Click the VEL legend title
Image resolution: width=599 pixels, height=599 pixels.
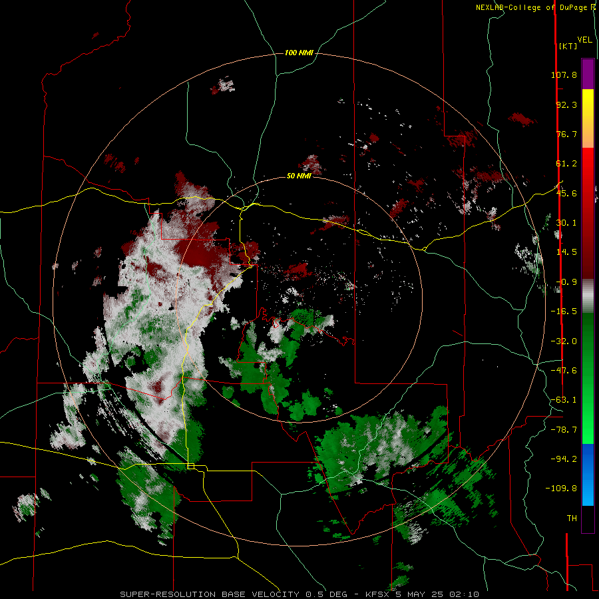coord(584,39)
